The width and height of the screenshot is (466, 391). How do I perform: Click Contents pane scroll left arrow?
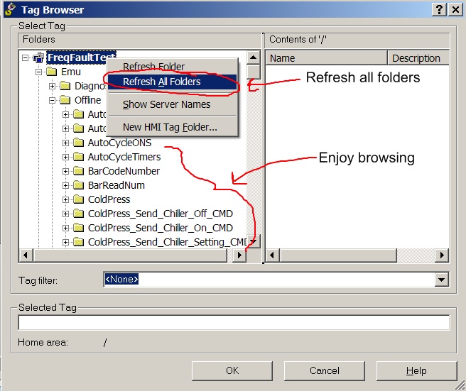[x=272, y=255]
